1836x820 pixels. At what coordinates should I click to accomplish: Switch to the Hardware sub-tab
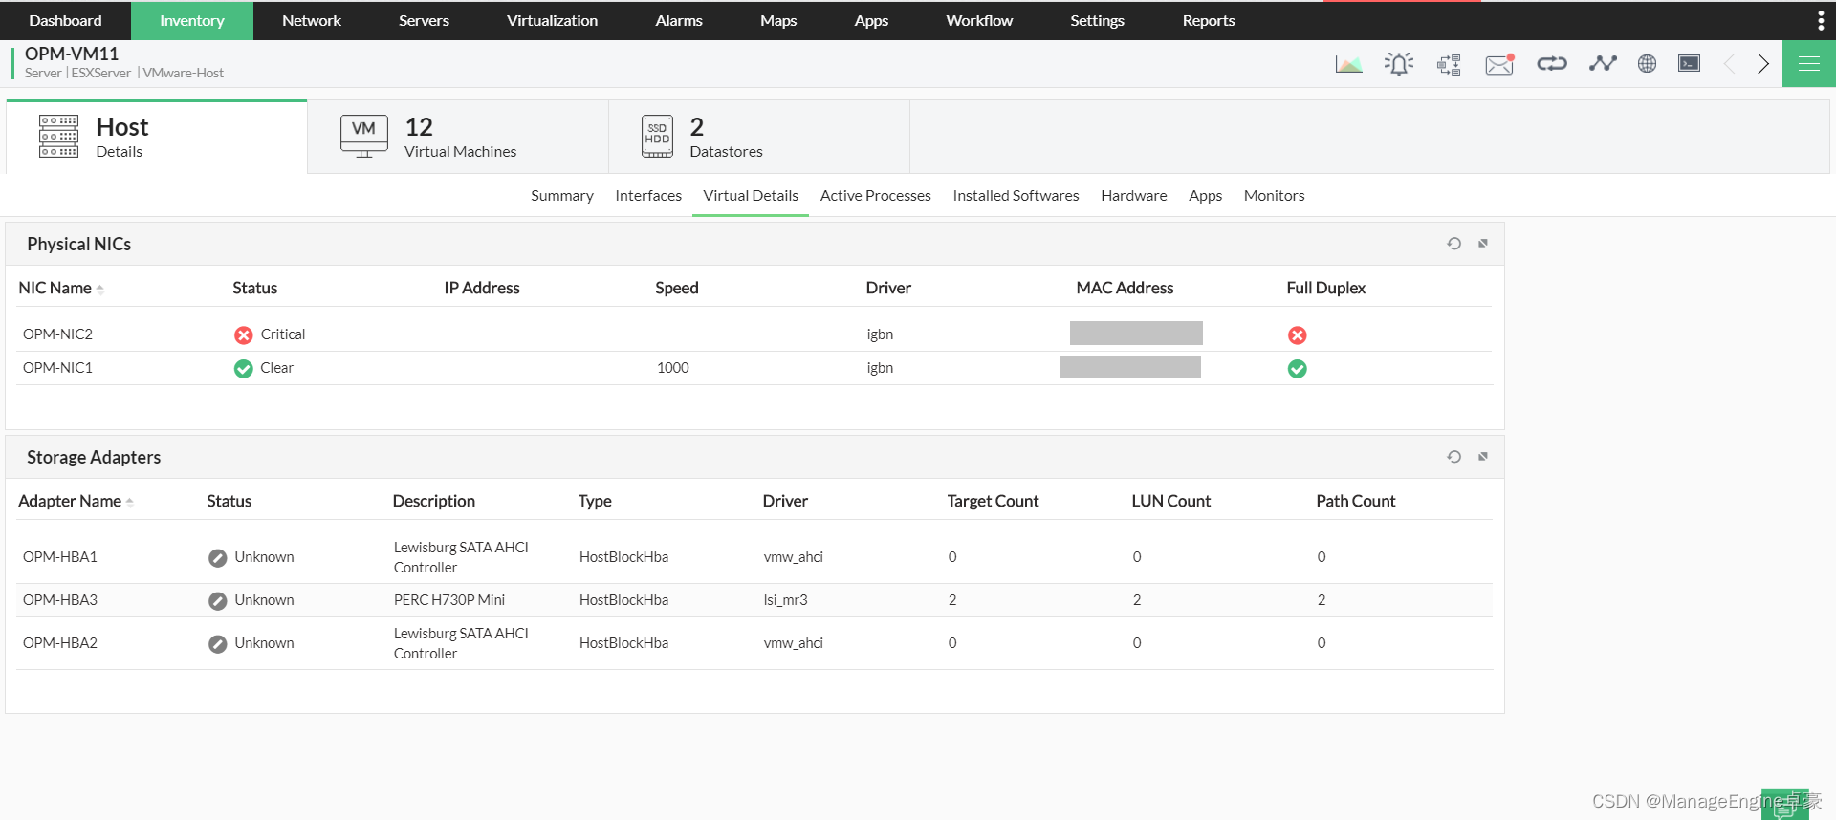[x=1133, y=195]
